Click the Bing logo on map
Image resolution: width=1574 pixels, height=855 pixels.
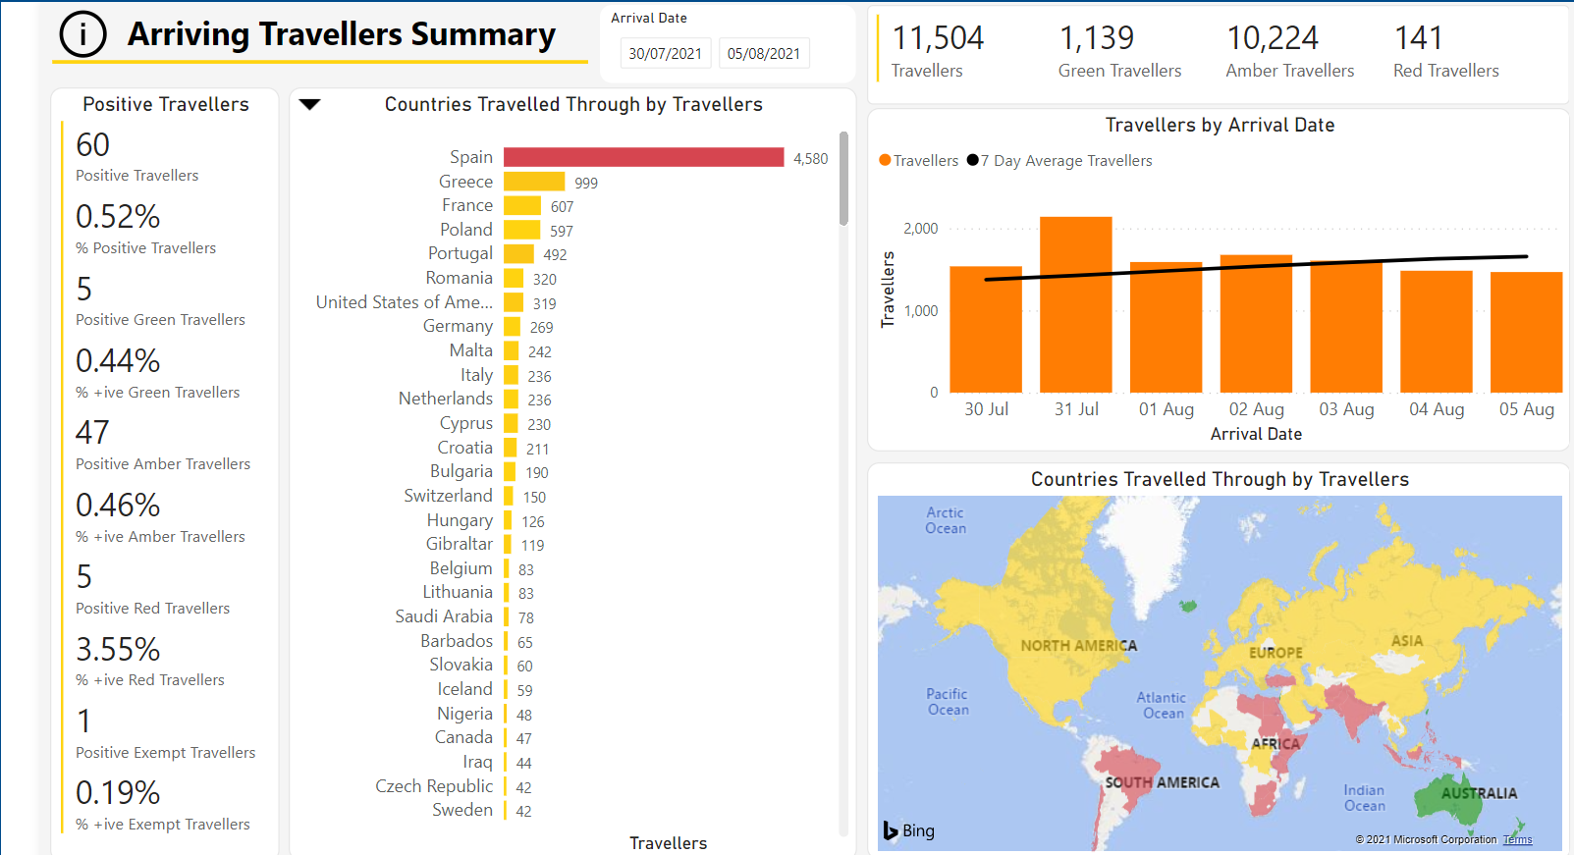pos(908,830)
